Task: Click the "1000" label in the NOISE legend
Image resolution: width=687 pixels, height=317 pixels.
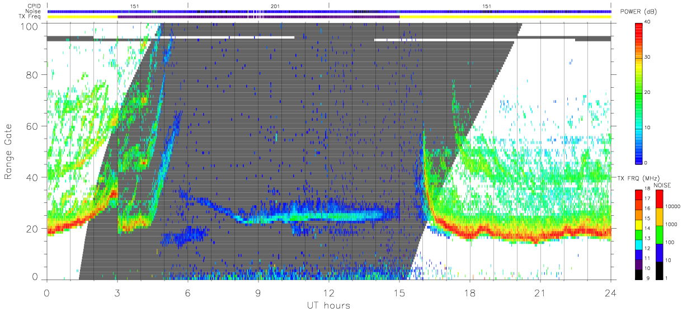Action: click(672, 224)
